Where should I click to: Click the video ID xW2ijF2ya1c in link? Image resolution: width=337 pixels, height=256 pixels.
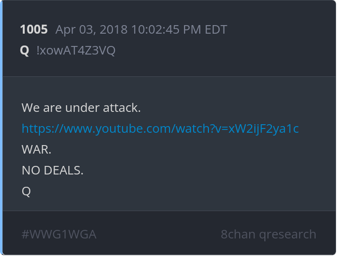(263, 129)
